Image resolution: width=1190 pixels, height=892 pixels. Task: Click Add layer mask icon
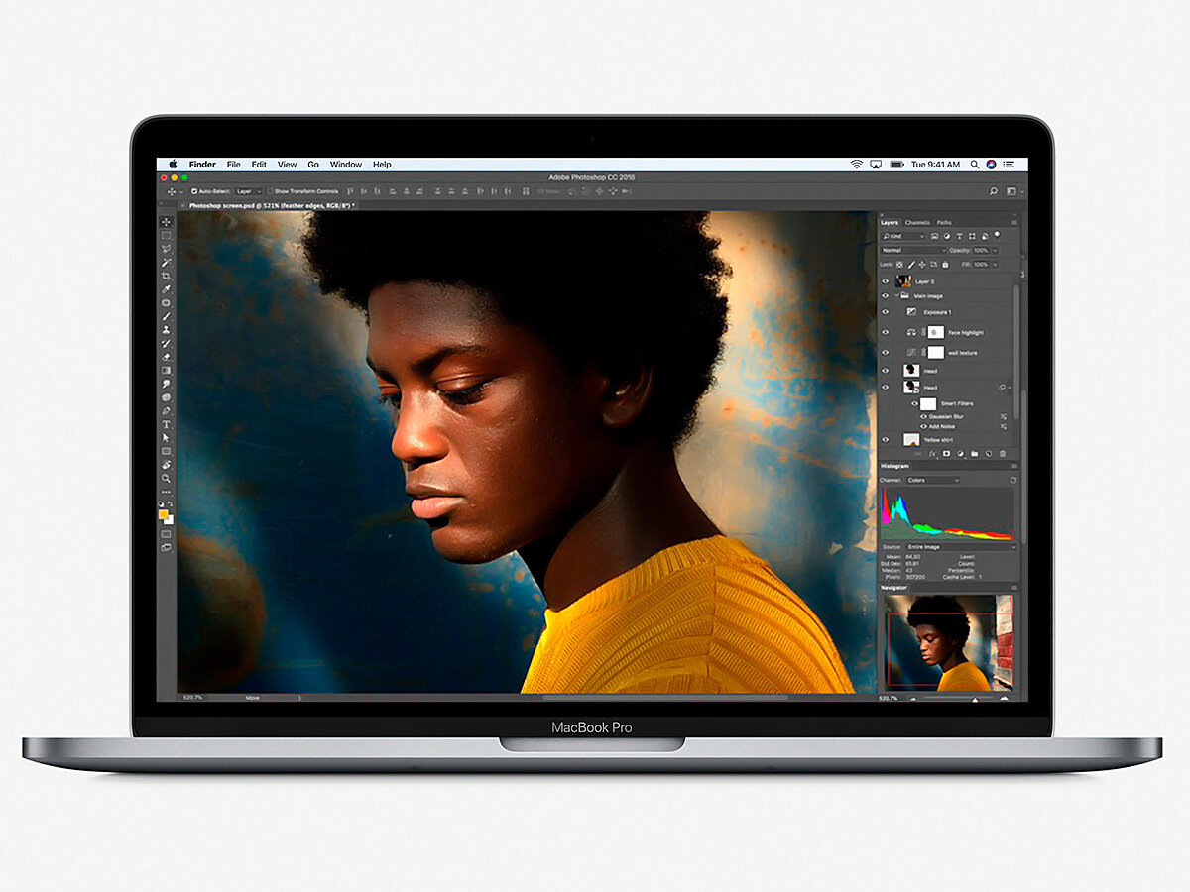pos(947,454)
